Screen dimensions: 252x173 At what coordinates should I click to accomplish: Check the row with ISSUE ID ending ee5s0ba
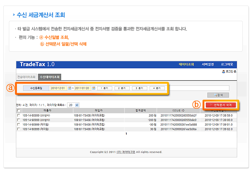coord(19,129)
